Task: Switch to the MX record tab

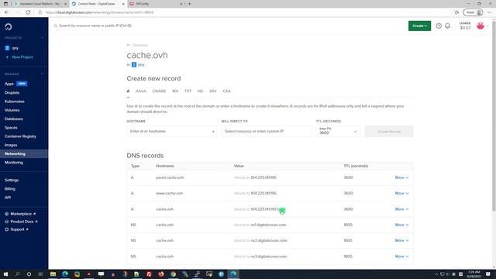Action: point(175,91)
